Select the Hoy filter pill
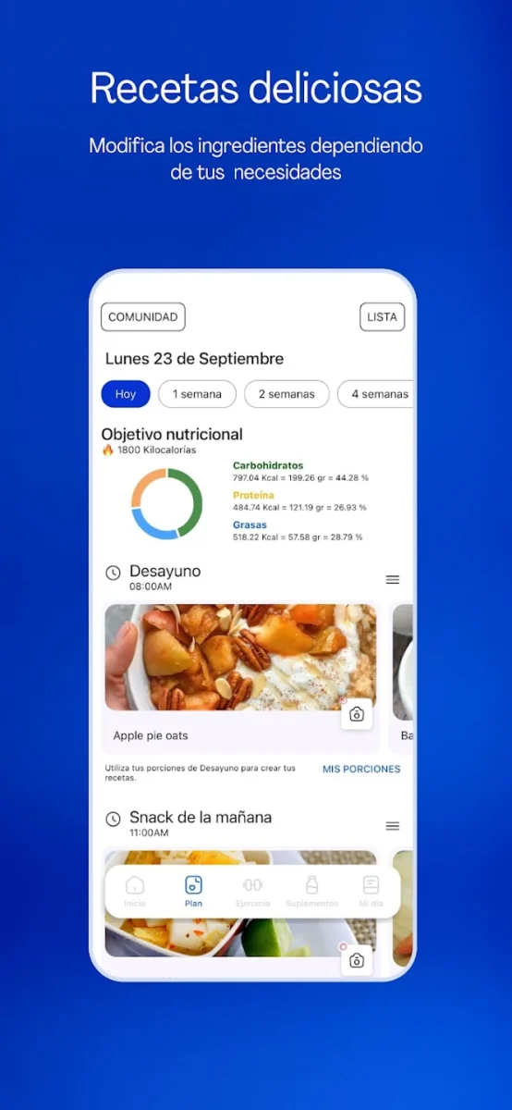The width and height of the screenshot is (512, 1110). click(126, 394)
